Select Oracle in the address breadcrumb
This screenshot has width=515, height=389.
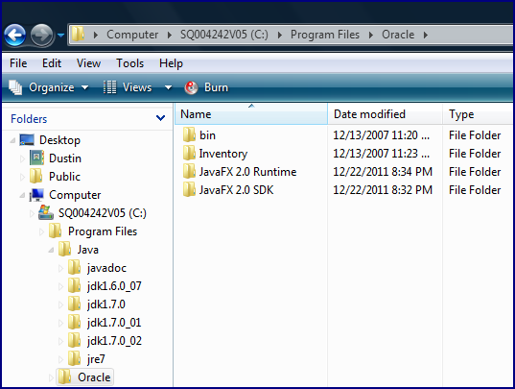click(398, 35)
